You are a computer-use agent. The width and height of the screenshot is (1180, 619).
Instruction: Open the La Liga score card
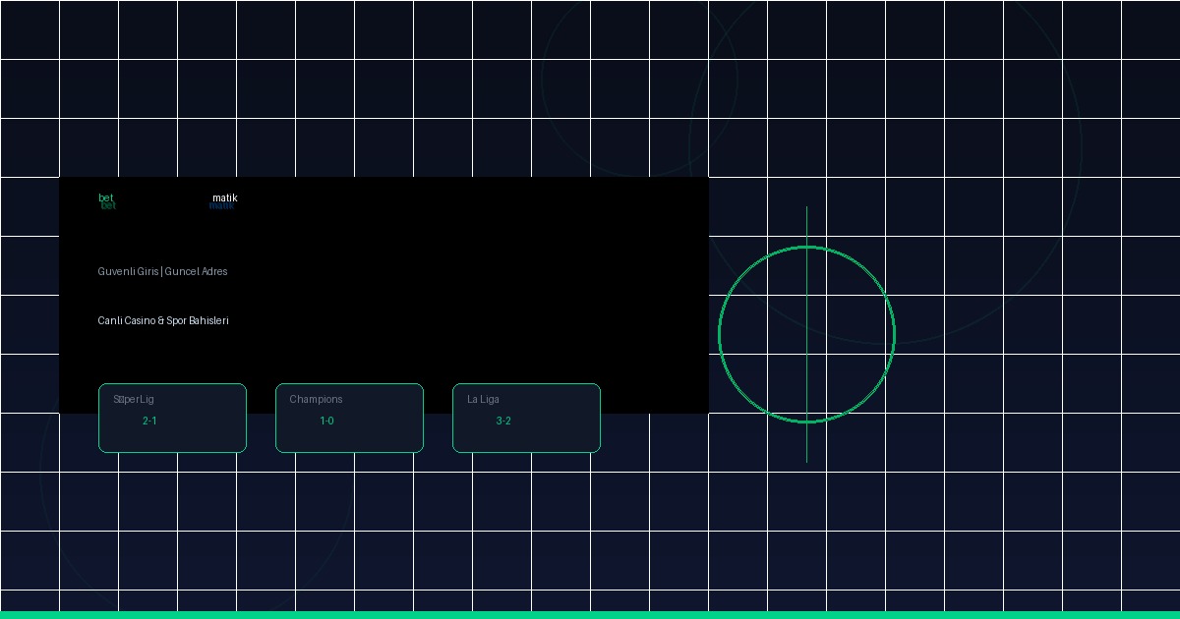pos(526,418)
